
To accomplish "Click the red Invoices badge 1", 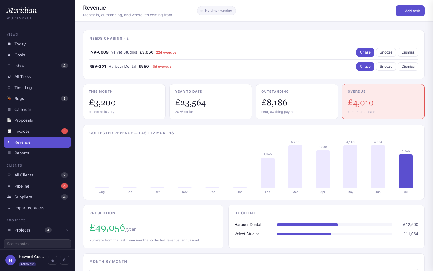I will pyautogui.click(x=65, y=131).
